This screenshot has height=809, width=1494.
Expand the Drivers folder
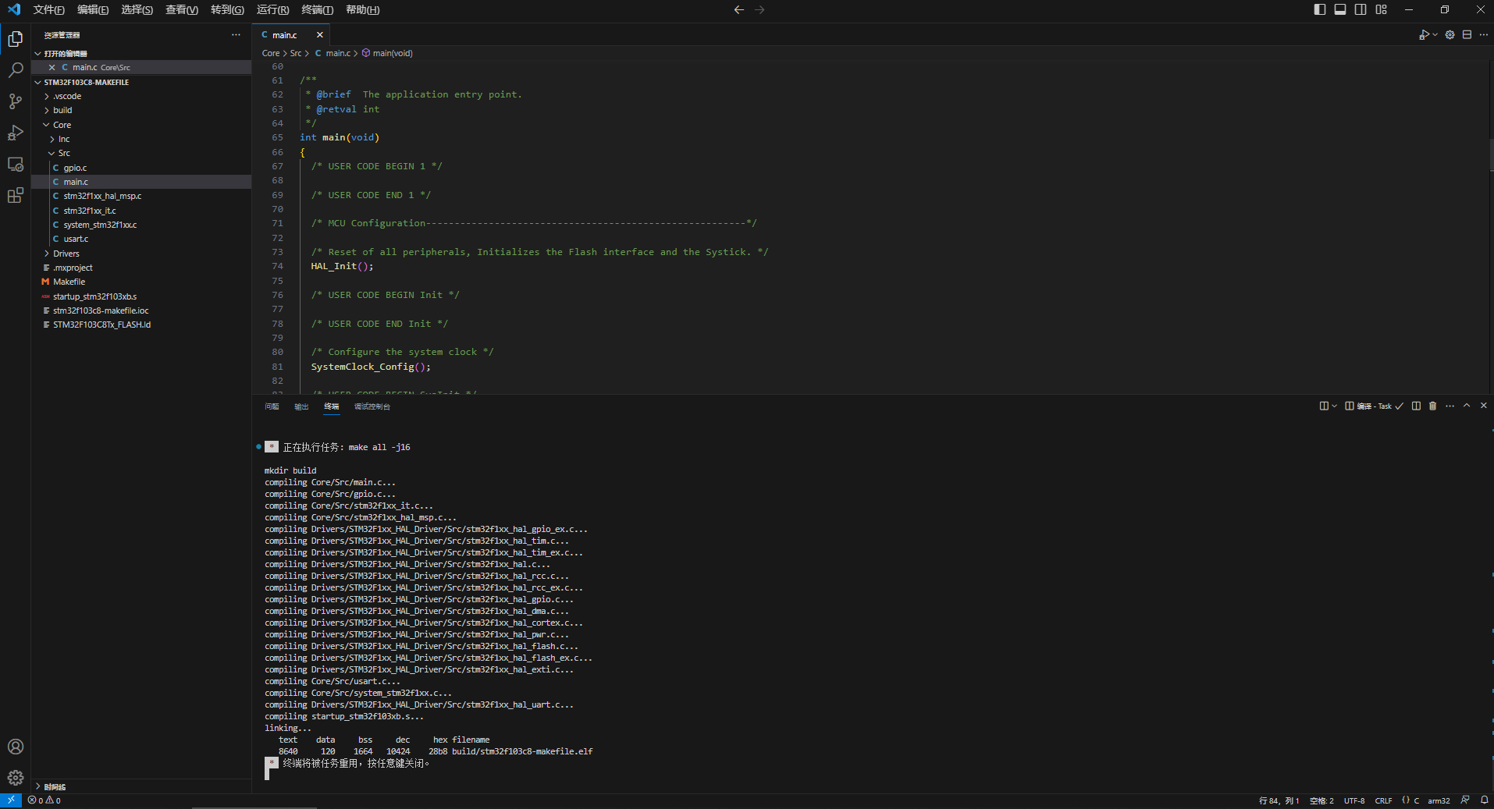point(66,254)
